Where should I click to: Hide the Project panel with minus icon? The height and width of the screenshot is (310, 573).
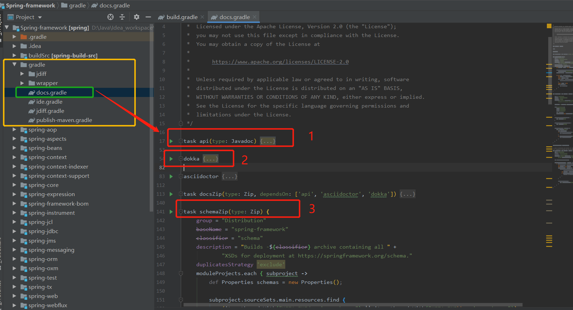(x=148, y=17)
